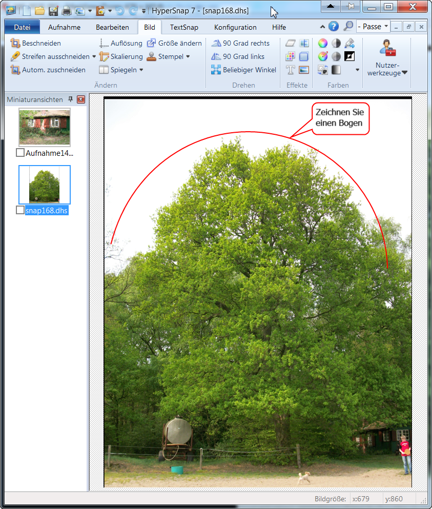This screenshot has width=432, height=509.
Task: Check the Aufnahme14 thumbnail checkbox
Action: coord(20,153)
